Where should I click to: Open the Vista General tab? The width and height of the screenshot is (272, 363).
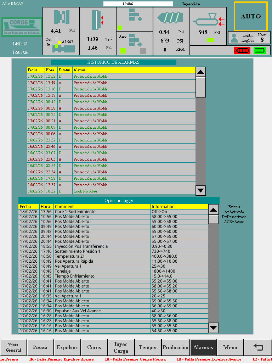click(13, 347)
